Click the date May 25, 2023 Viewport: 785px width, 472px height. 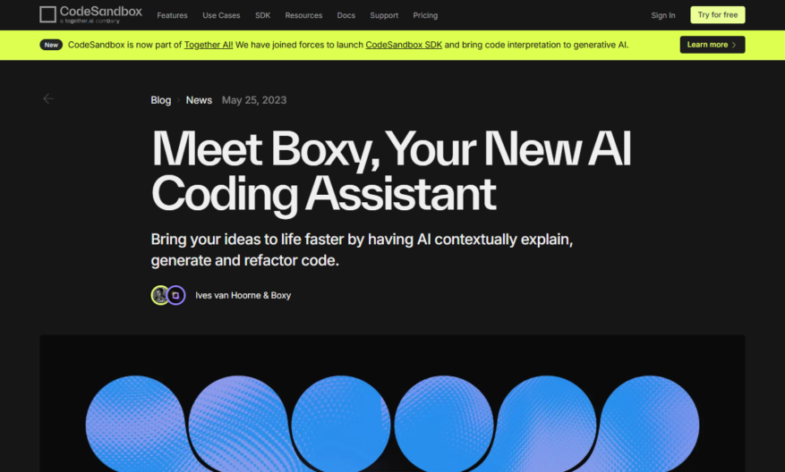click(254, 100)
